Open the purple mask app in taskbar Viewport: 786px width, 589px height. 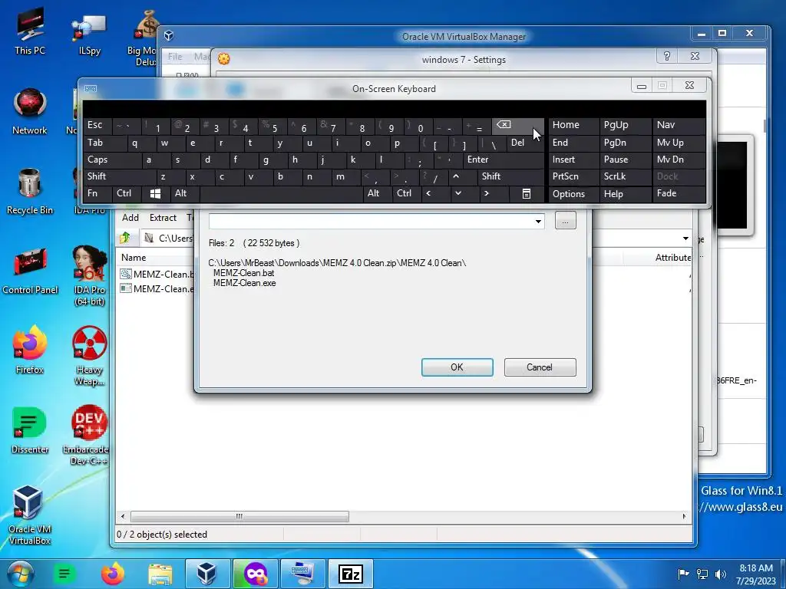tap(255, 574)
